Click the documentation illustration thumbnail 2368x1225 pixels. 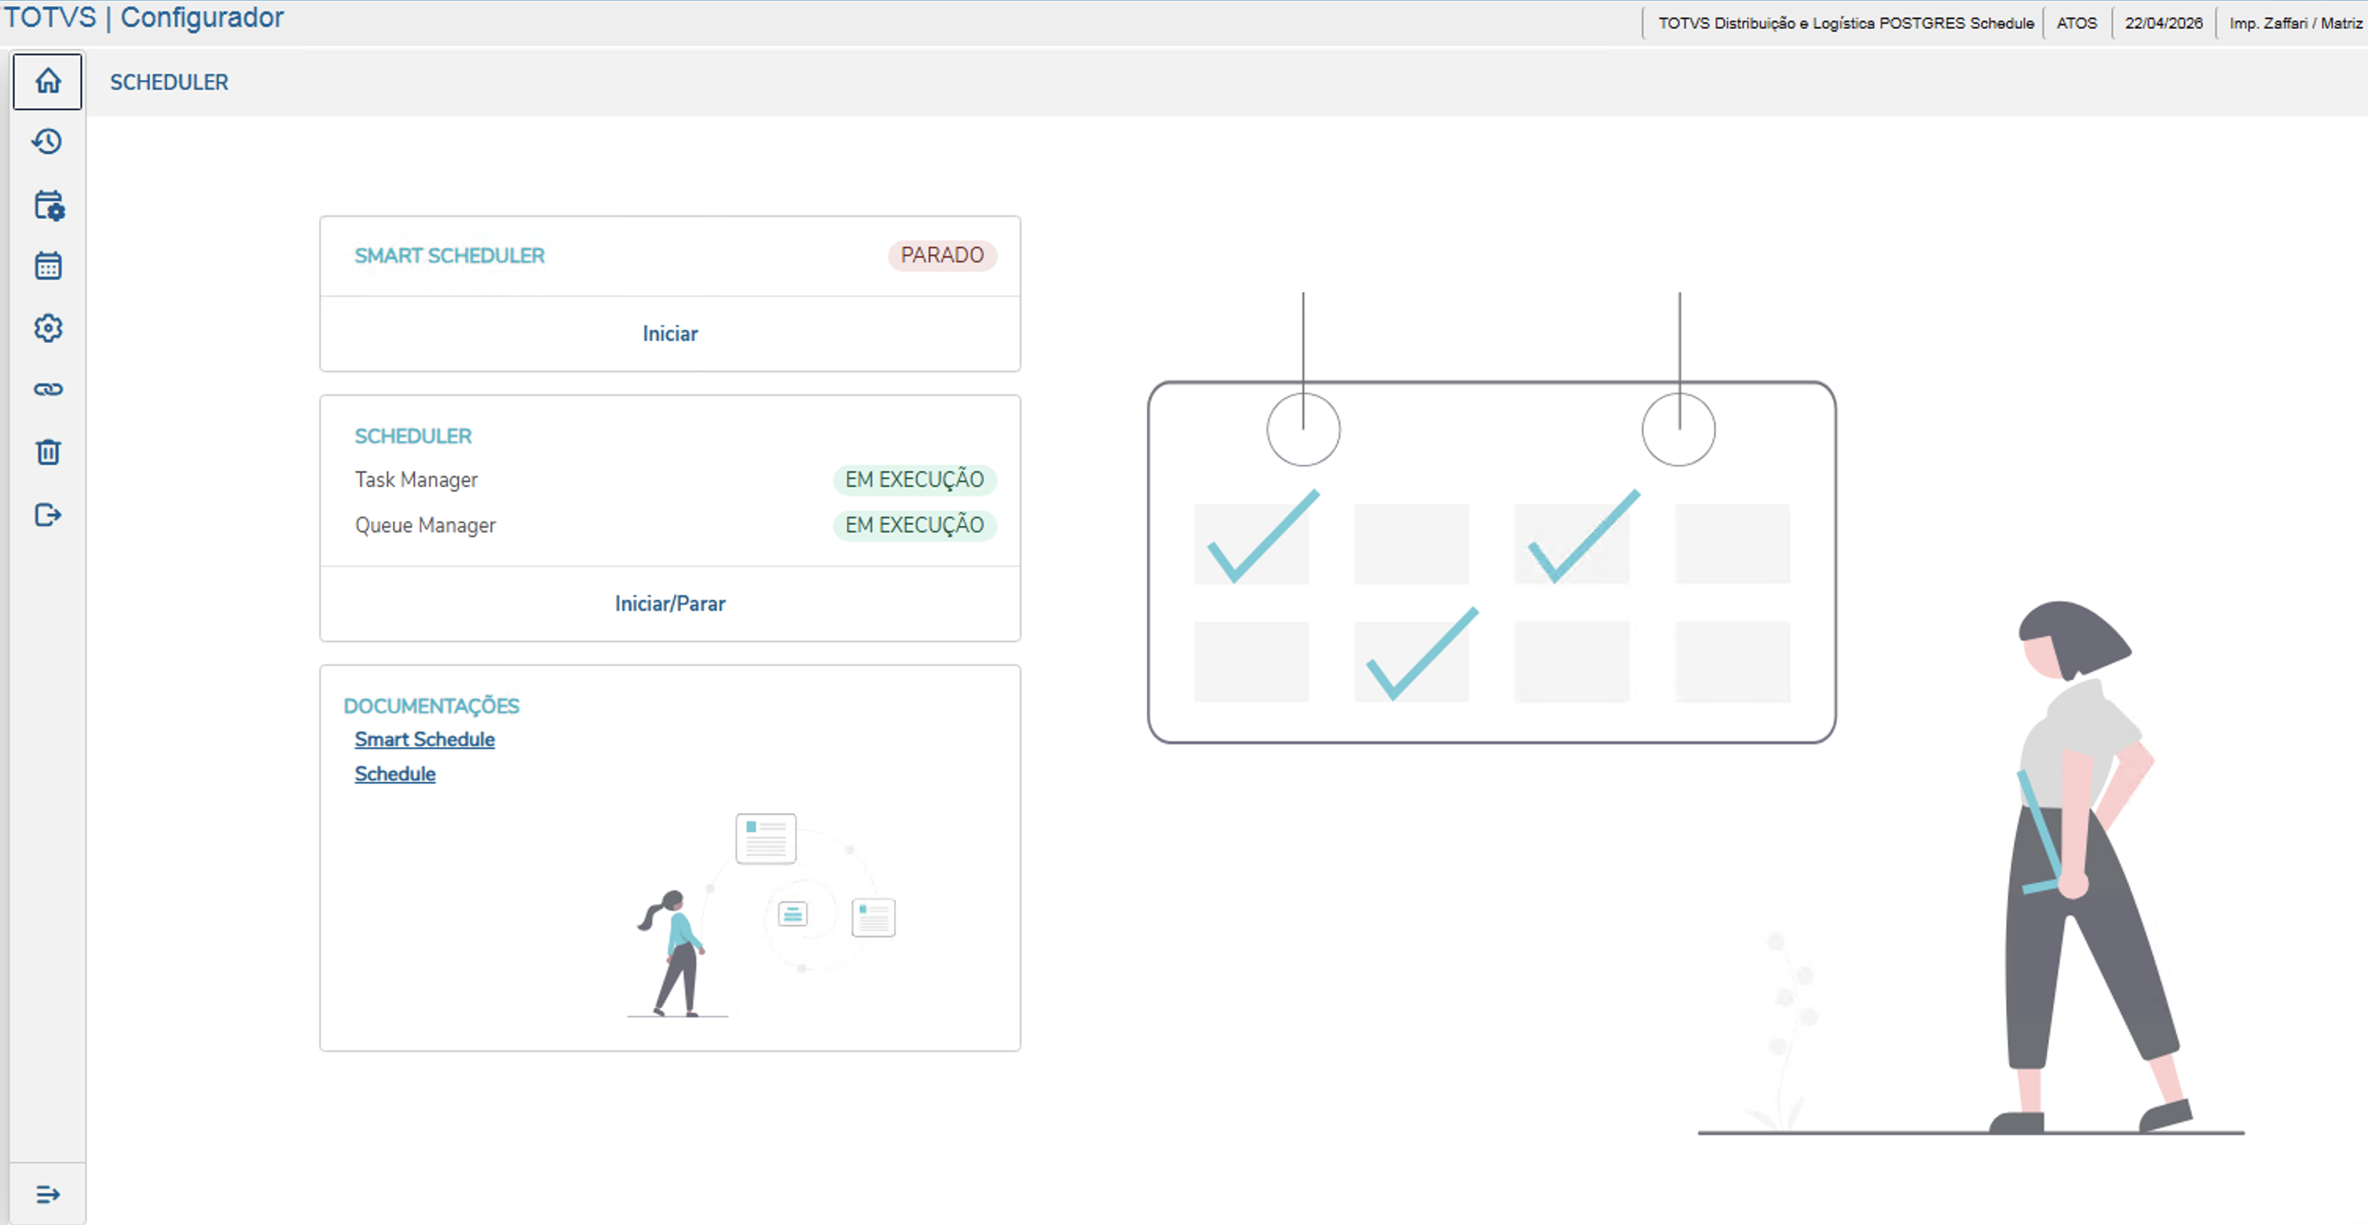(763, 914)
